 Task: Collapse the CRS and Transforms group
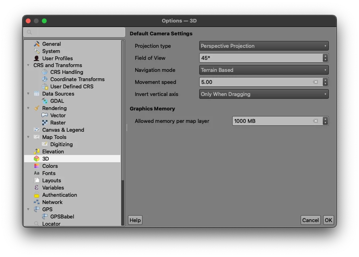click(29, 65)
